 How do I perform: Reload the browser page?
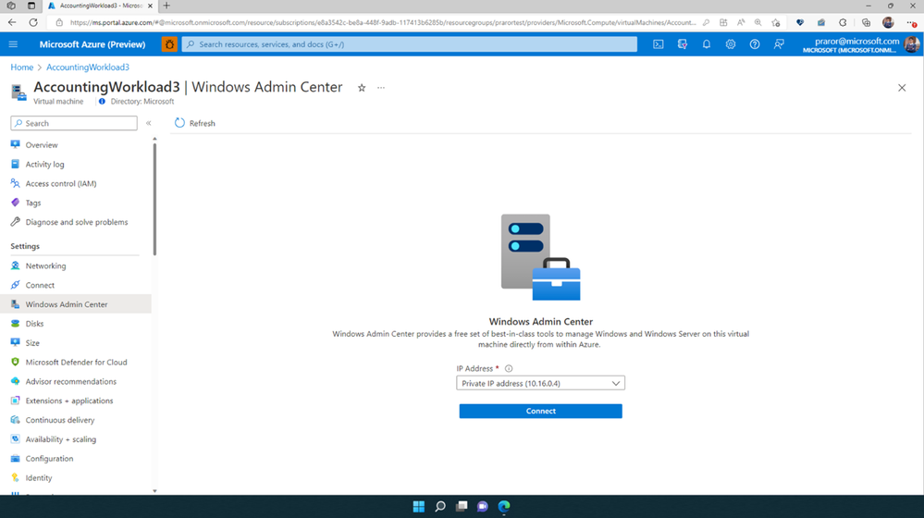pyautogui.click(x=33, y=22)
